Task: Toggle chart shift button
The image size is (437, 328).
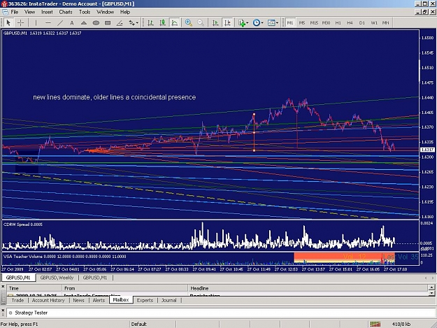Action: (x=227, y=23)
